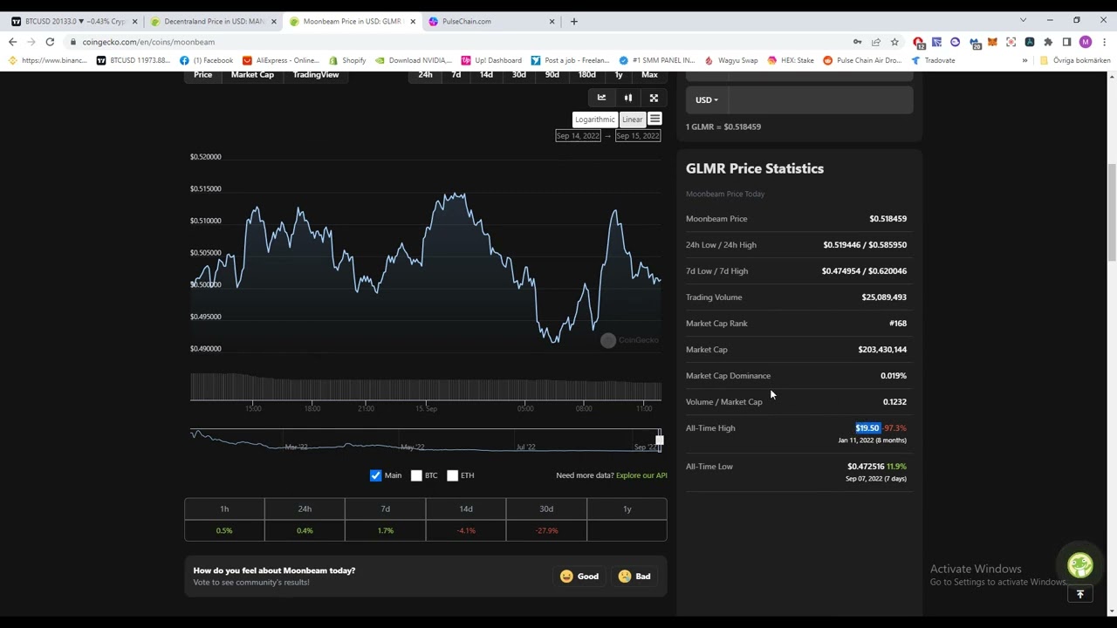Open the Chrome side panel icon

[1066, 42]
